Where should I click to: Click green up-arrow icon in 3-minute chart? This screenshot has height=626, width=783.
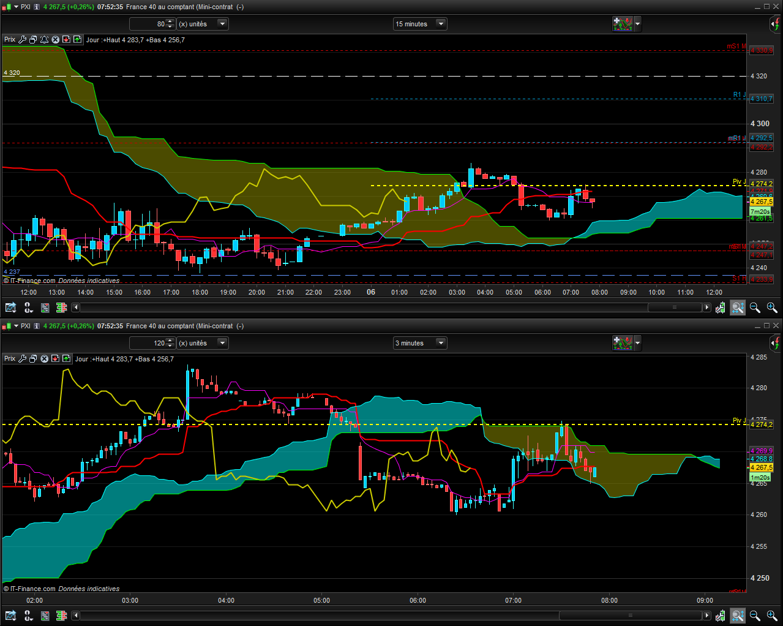[x=66, y=359]
